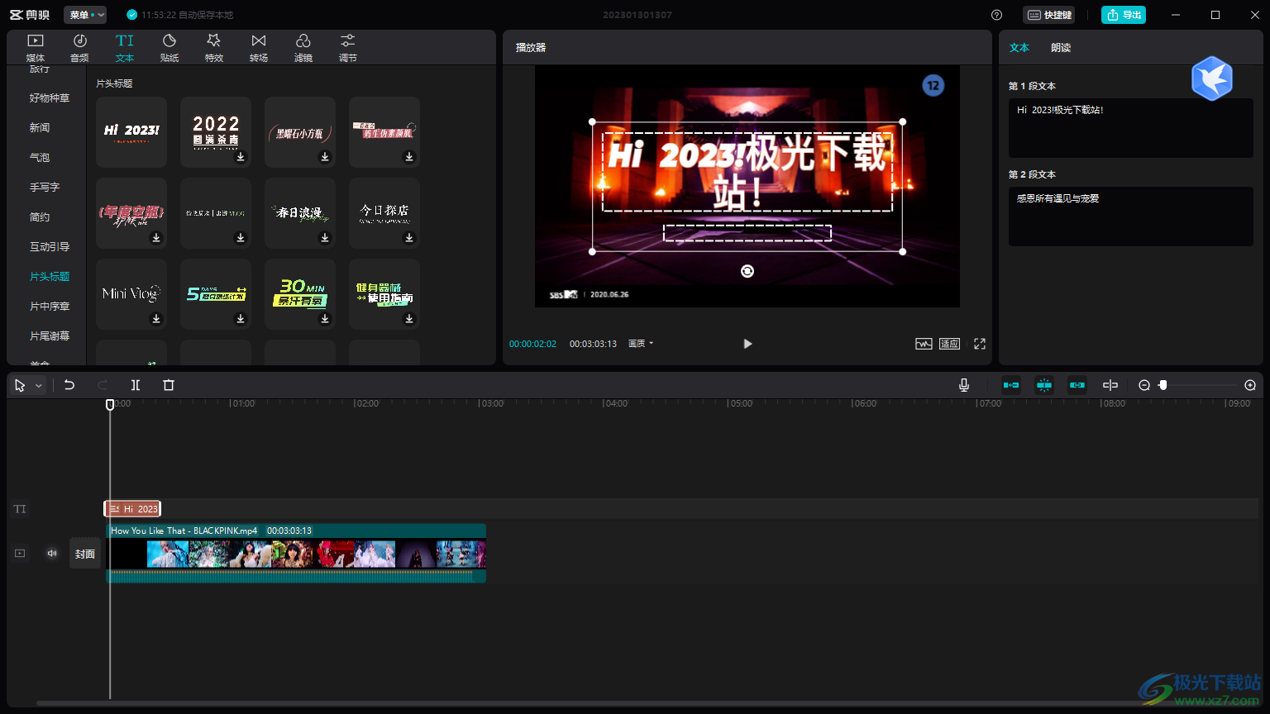Edit the 感恩所有遇见与宠爱 text field
Image resolution: width=1270 pixels, height=714 pixels.
(x=1131, y=217)
